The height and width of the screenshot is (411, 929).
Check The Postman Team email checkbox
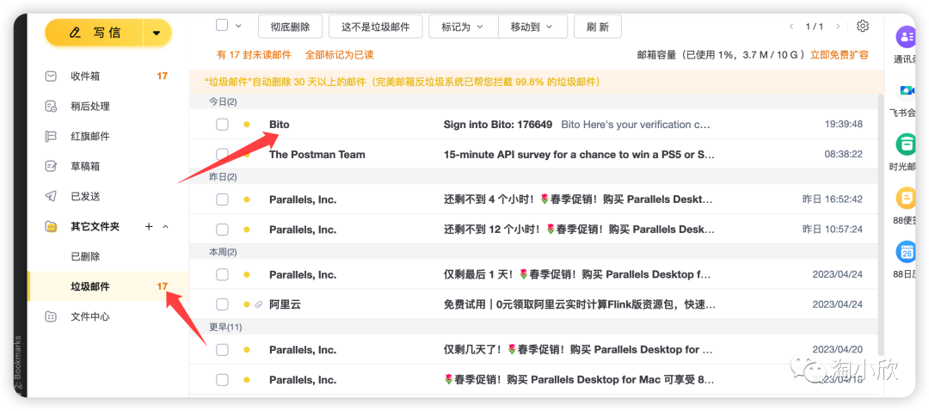tap(222, 155)
